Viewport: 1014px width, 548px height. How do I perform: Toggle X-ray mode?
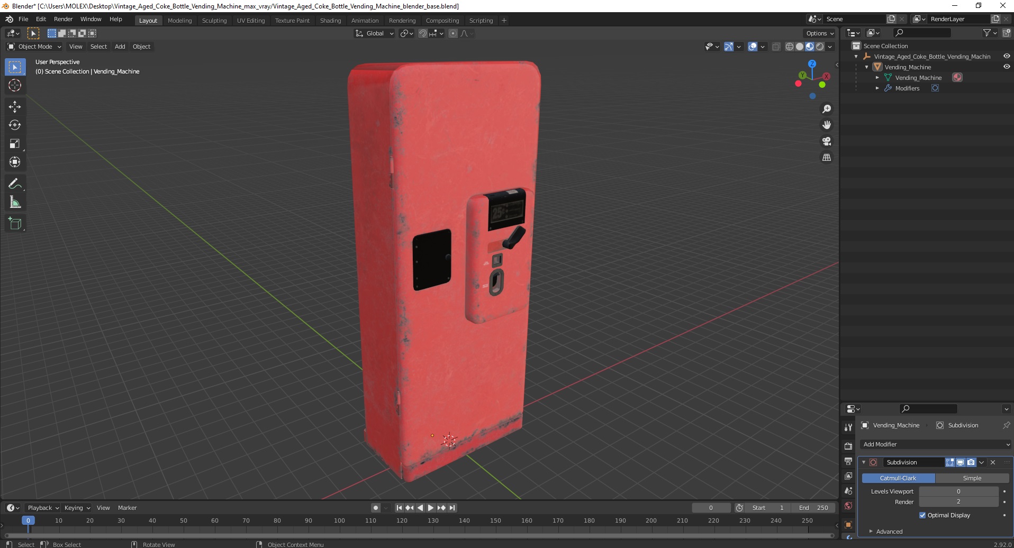776,47
